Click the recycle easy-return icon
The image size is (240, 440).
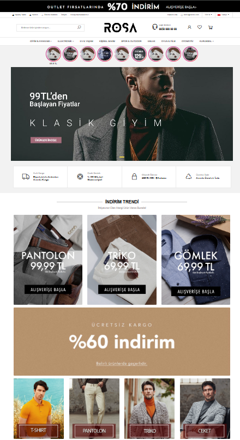tap(189, 176)
